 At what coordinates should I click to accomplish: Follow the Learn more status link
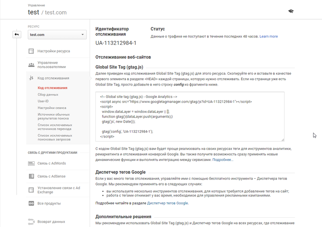[268, 36]
